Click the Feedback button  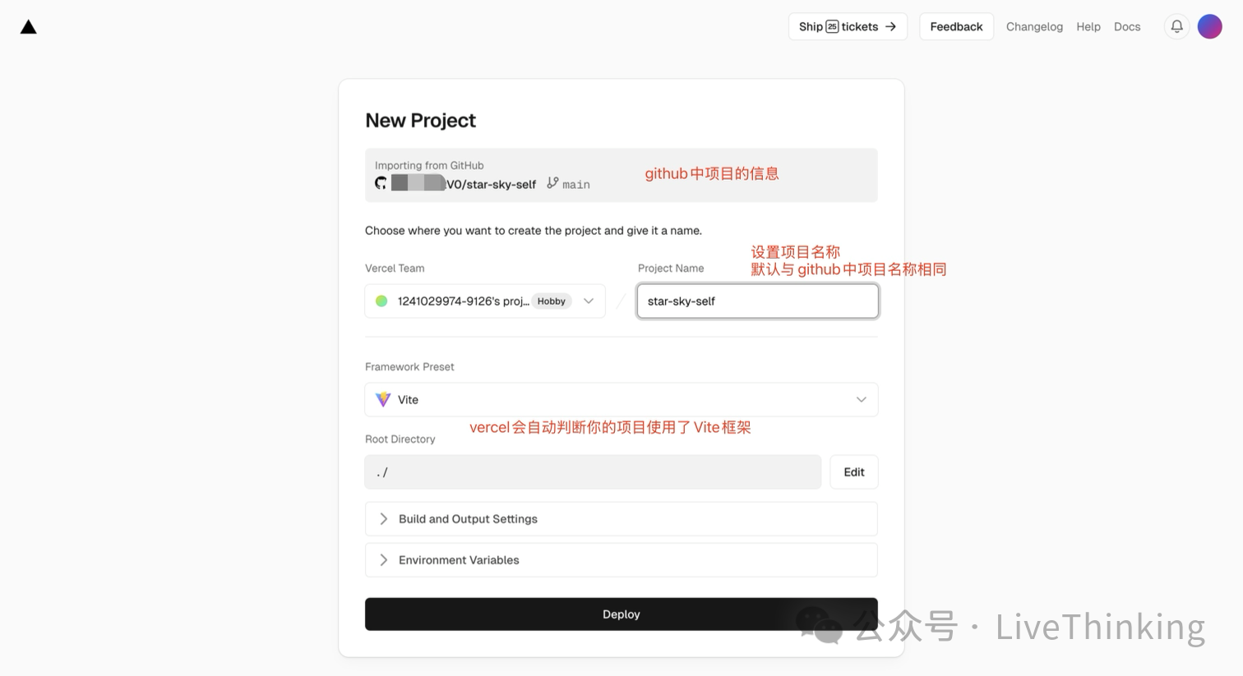coord(956,26)
